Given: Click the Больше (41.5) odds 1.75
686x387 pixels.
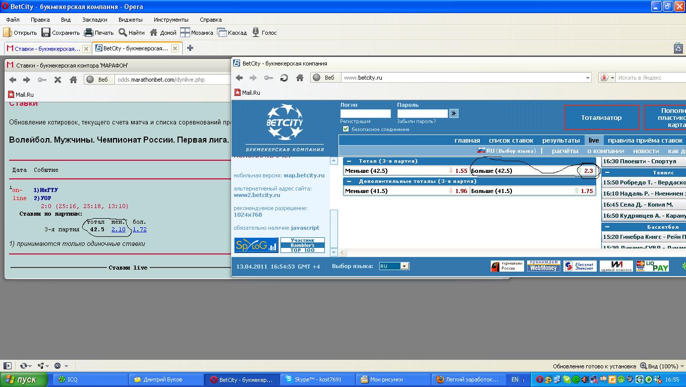Looking at the screenshot, I should coord(587,191).
